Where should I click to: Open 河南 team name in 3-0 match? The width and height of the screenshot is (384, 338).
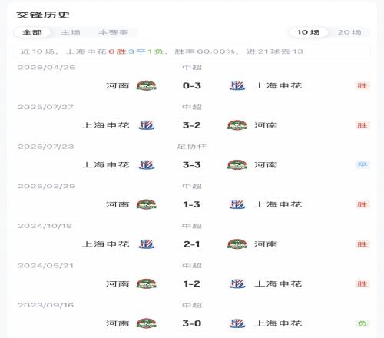point(118,323)
